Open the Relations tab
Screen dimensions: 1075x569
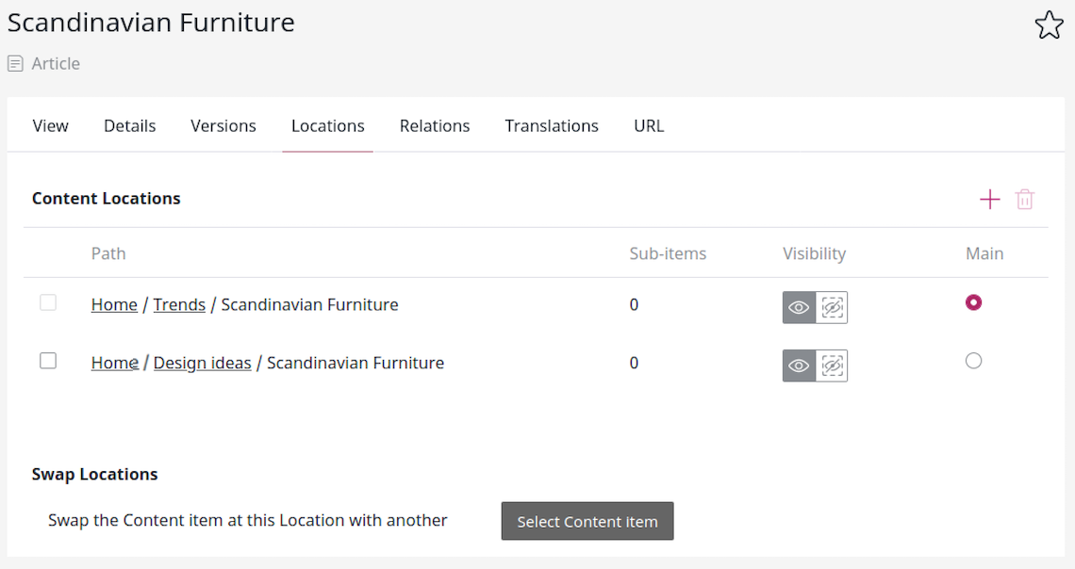pos(435,126)
